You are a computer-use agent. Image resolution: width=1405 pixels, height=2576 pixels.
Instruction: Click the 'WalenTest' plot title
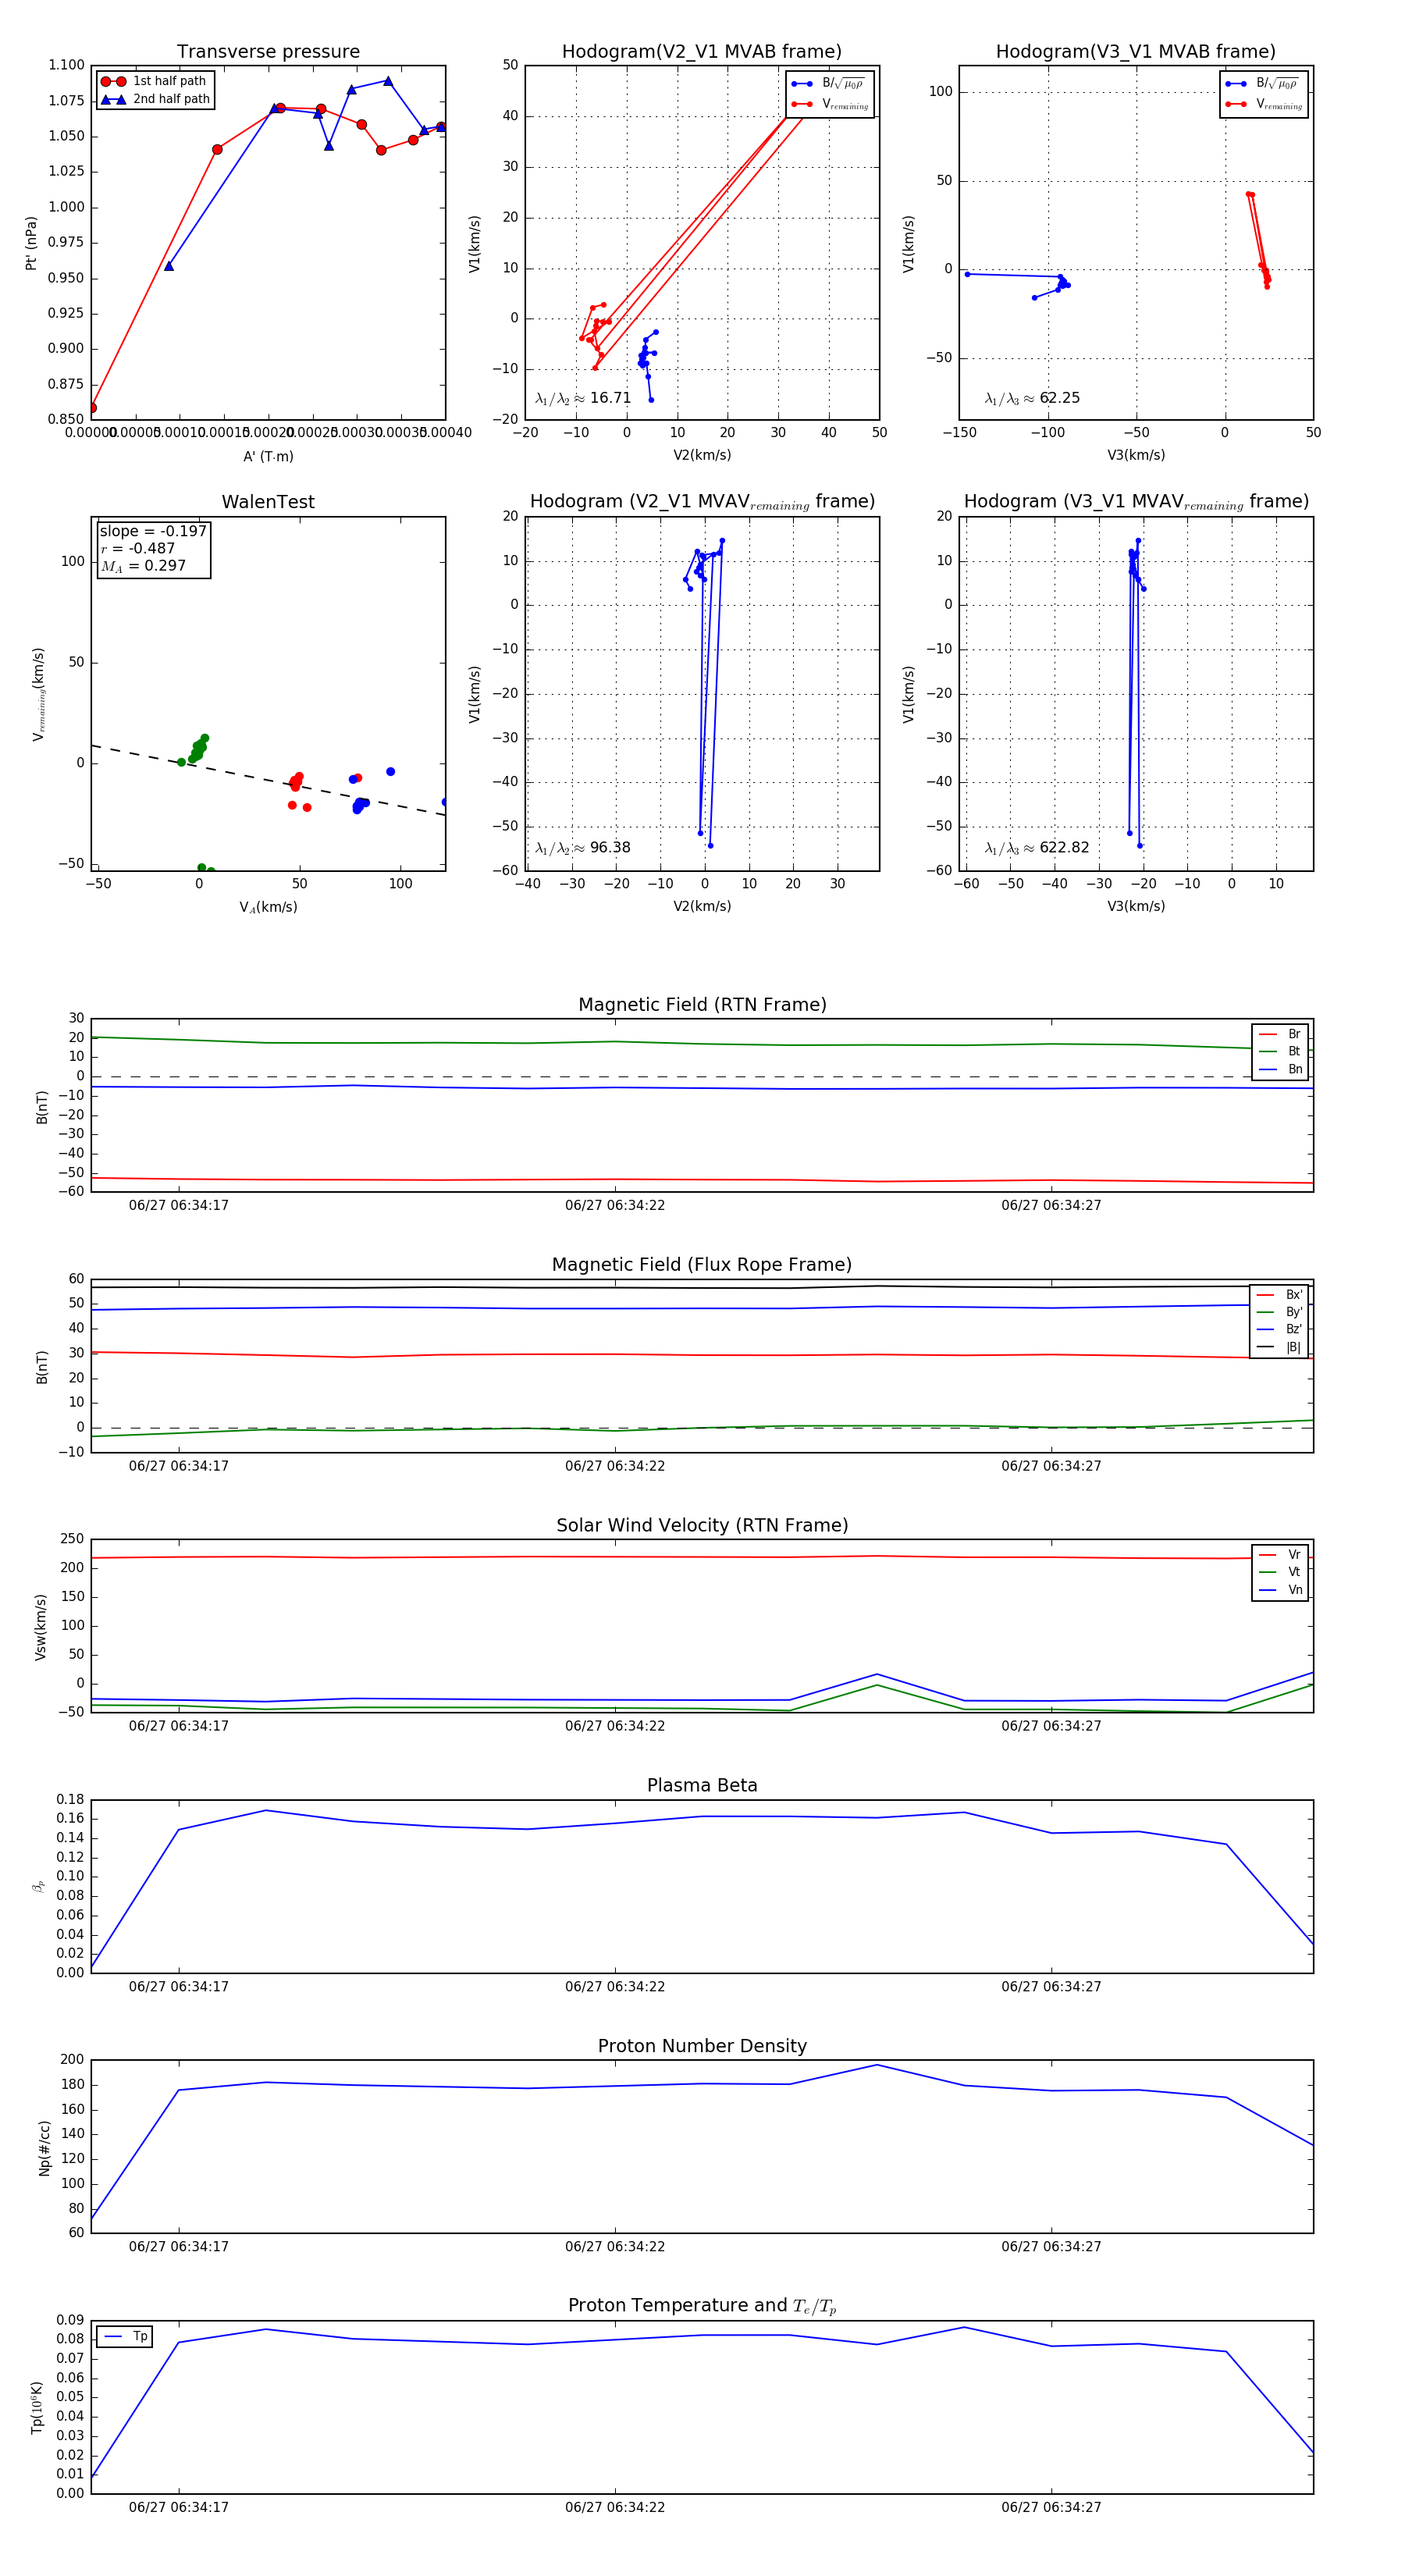[268, 502]
